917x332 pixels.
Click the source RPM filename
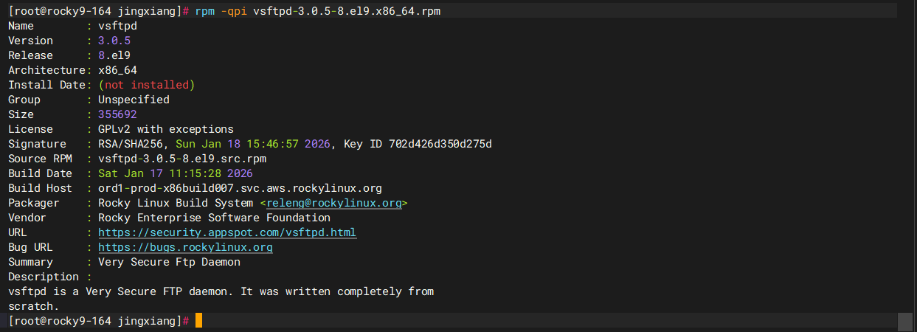coord(182,159)
